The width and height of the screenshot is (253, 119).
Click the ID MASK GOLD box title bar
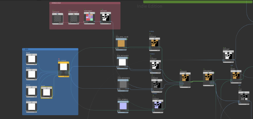tap(85, 3)
